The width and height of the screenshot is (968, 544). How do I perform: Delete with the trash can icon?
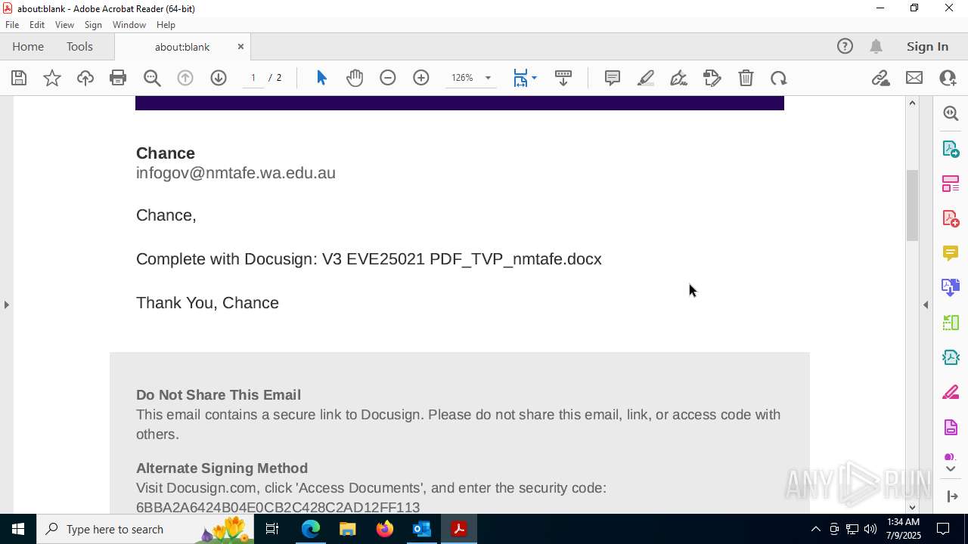point(746,78)
